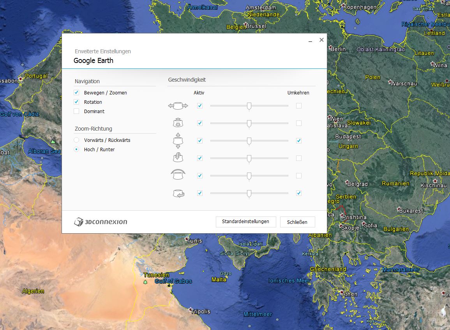Select Vorwärts / Rückwärts zoom direction
Image resolution: width=450 pixels, height=330 pixels.
tap(76, 140)
